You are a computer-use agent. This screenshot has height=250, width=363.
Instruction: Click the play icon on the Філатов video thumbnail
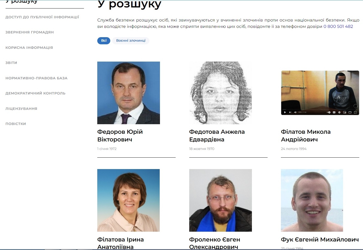285,112
